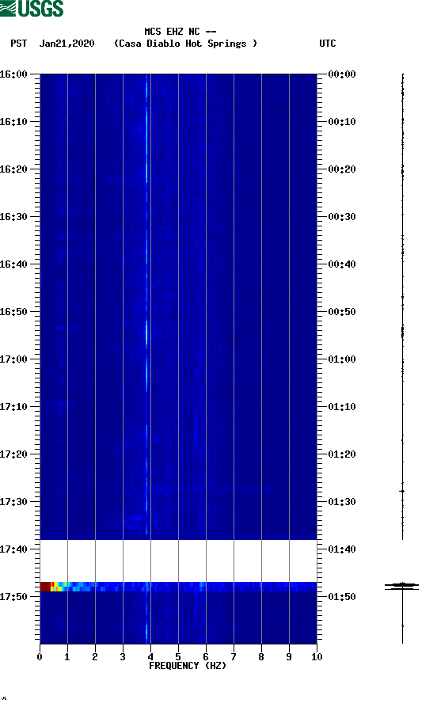Viewport: 437px width, 707px height.
Task: Click the '6' frequency axis tick label
Action: pos(206,657)
